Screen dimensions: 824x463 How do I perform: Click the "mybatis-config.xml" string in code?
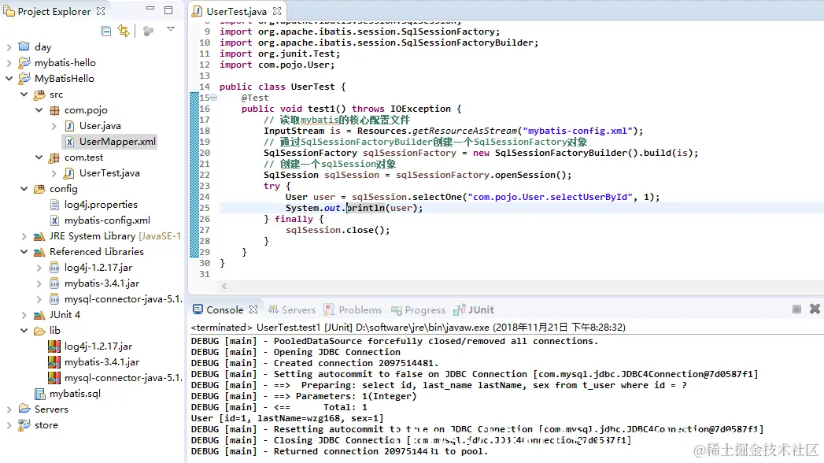click(x=578, y=131)
